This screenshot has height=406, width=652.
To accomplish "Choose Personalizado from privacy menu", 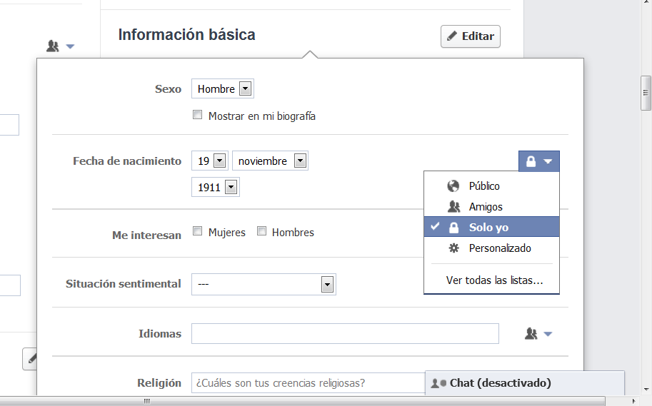I will click(x=500, y=248).
